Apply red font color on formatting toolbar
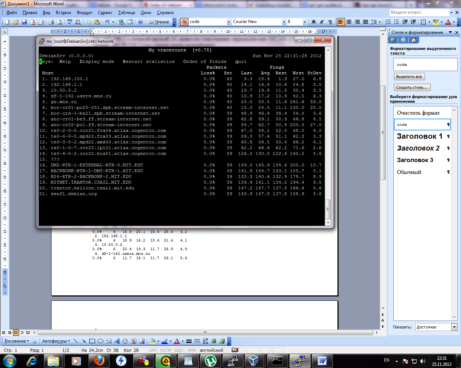Screen dimensions: 461x368 (448, 22)
